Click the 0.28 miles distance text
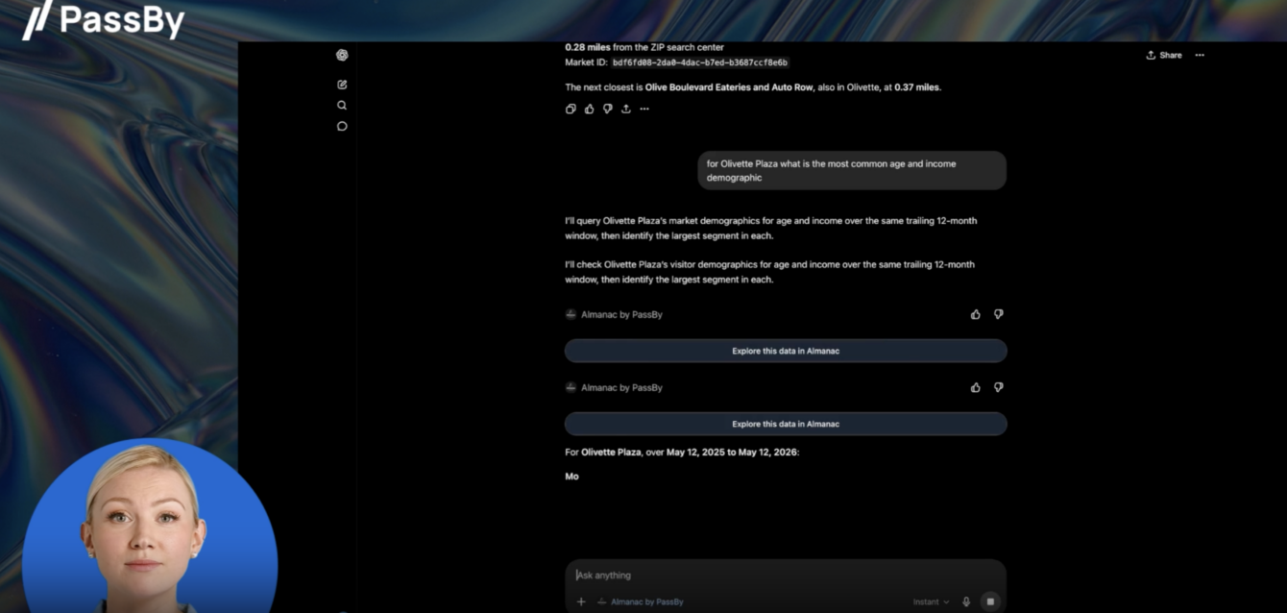This screenshot has width=1287, height=613. pyautogui.click(x=588, y=47)
